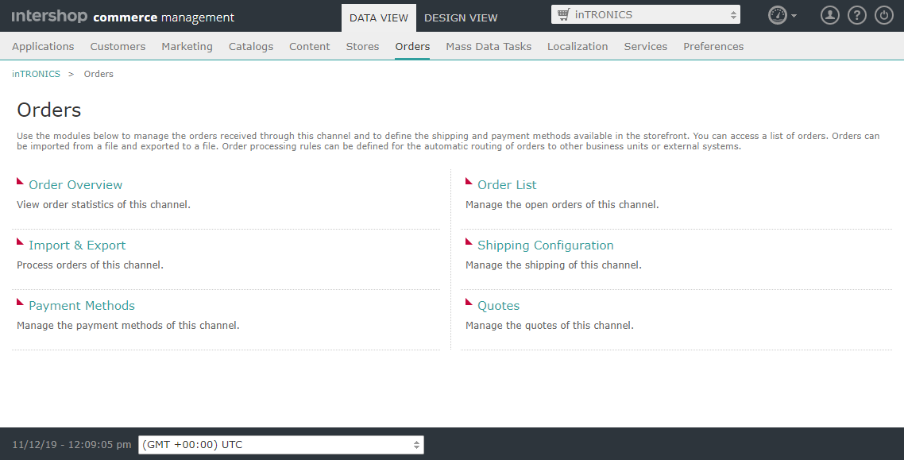Select the Mass Data Tasks menu

point(489,46)
